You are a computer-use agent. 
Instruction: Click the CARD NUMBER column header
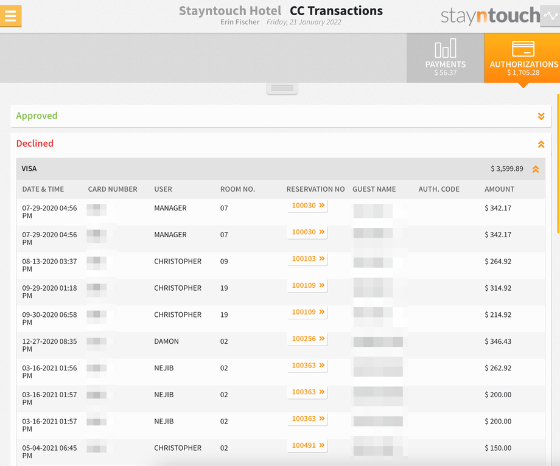click(x=113, y=189)
